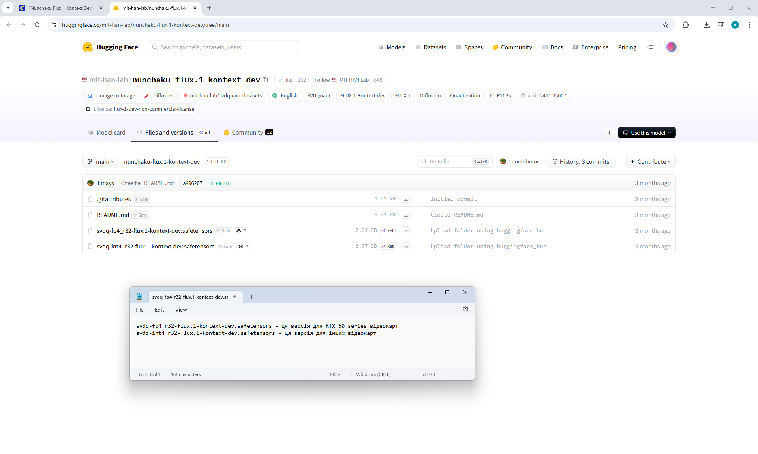
Task: Expand the Contribute dropdown
Action: pyautogui.click(x=651, y=161)
